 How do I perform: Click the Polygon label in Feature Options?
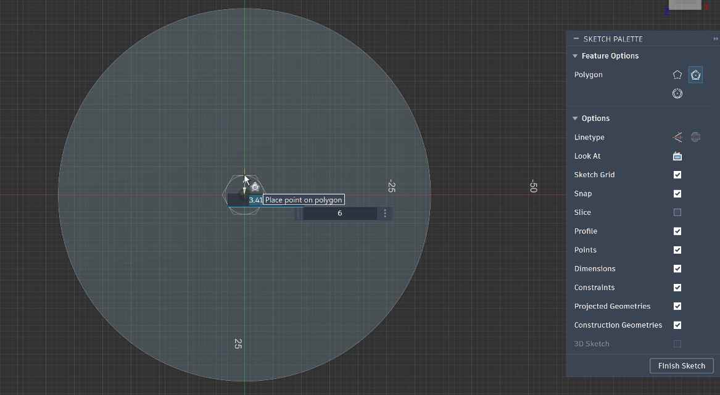click(x=588, y=75)
